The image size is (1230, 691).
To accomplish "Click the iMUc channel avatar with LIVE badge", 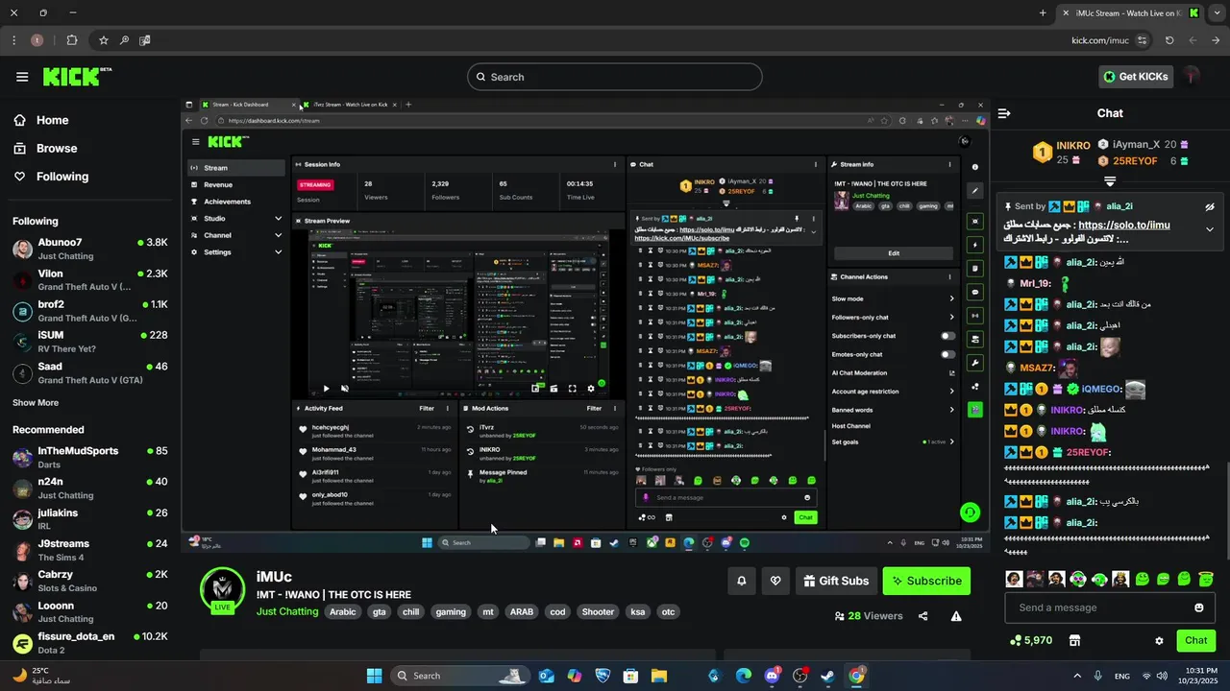I will [223, 590].
